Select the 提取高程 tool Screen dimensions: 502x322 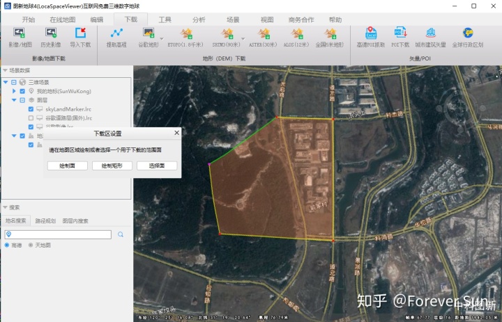(116, 38)
